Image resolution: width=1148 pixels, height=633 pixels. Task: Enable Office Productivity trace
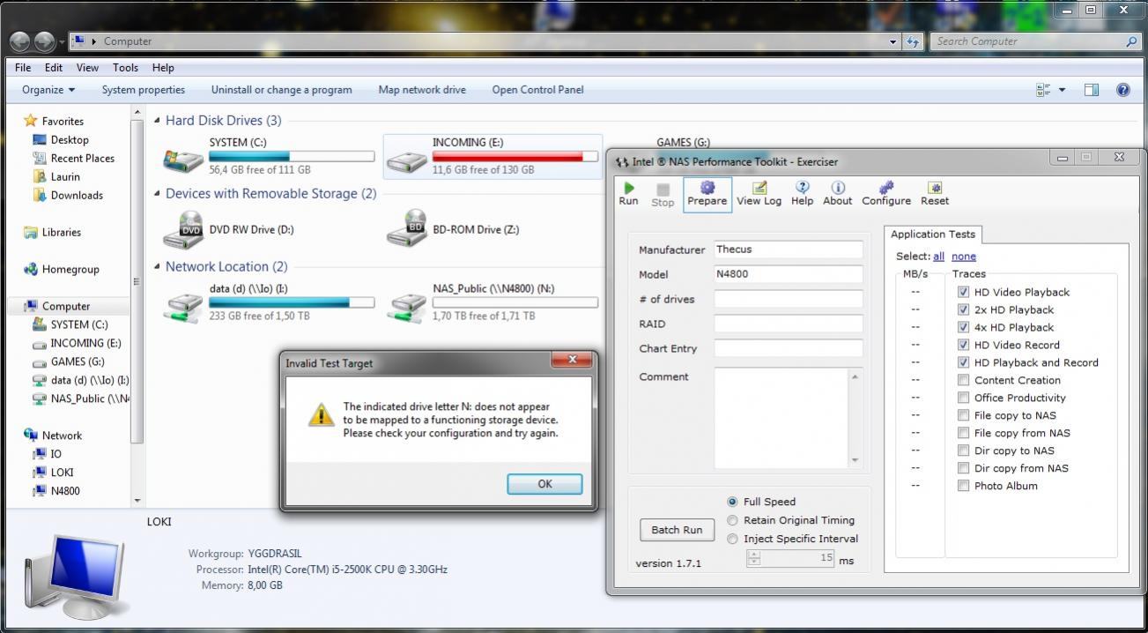click(x=963, y=398)
